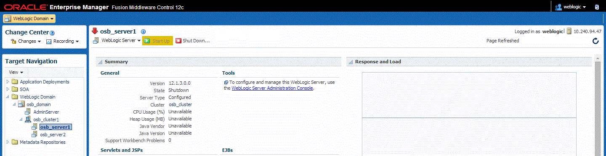Open the Recording dropdown

(x=62, y=41)
